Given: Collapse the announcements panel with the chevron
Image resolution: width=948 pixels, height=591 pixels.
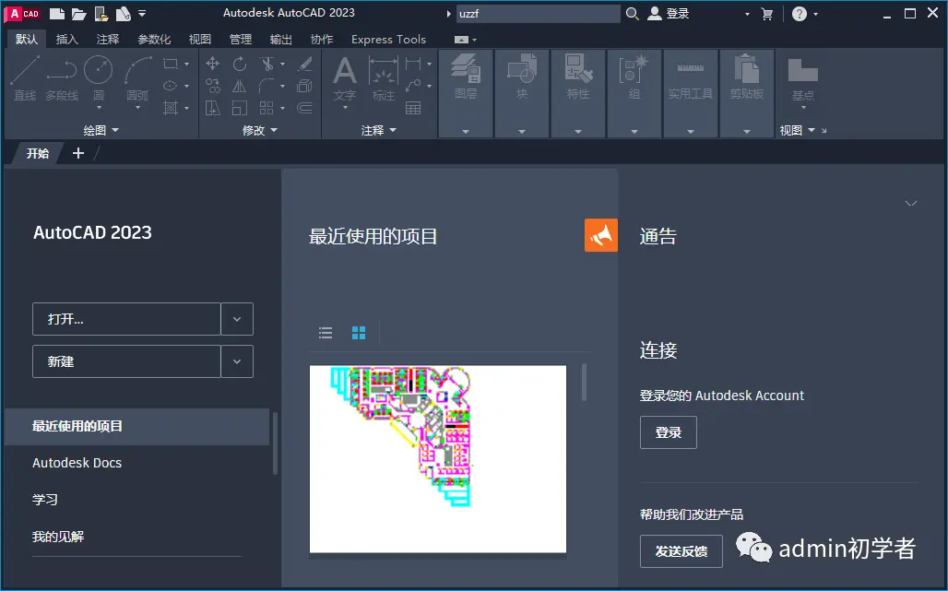Looking at the screenshot, I should point(911,203).
